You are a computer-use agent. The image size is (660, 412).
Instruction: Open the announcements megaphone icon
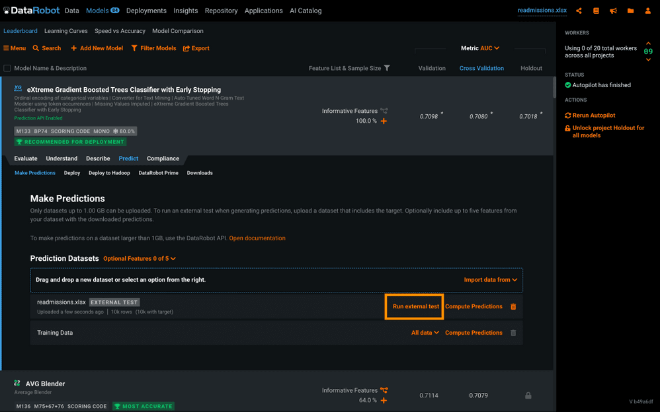coord(613,11)
